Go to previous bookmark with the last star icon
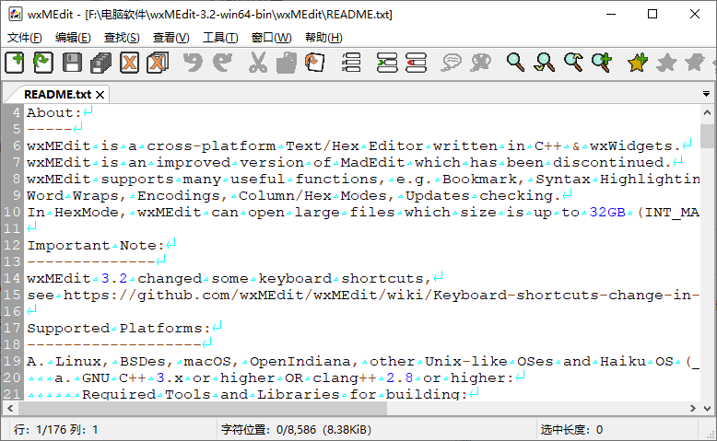The image size is (717, 441). 695,63
